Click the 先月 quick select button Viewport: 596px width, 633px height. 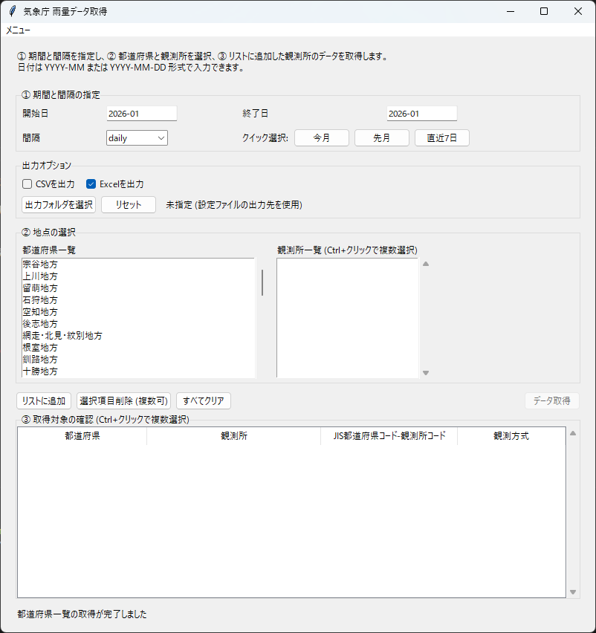pos(381,137)
